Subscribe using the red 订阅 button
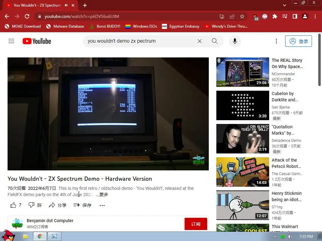322x241 pixels. pyautogui.click(x=196, y=224)
